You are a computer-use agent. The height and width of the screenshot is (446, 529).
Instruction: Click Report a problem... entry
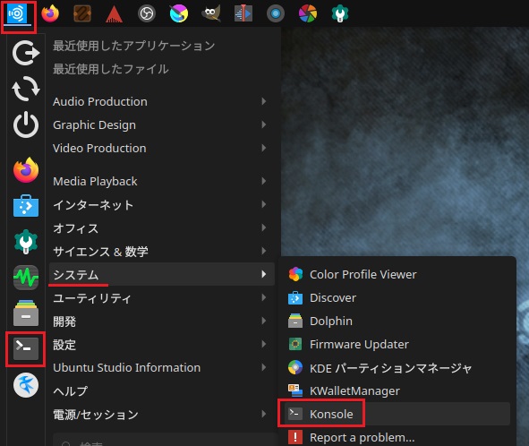(x=397, y=437)
